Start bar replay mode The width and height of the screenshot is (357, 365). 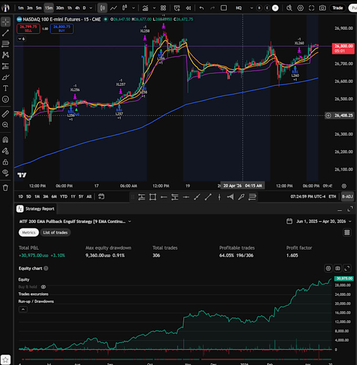[188, 8]
